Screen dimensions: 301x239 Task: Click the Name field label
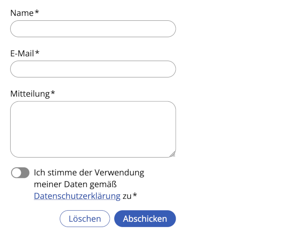pos(22,13)
